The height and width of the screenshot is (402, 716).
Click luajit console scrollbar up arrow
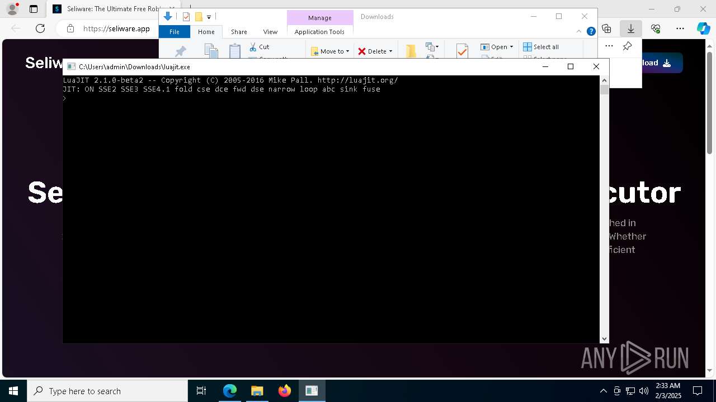604,80
